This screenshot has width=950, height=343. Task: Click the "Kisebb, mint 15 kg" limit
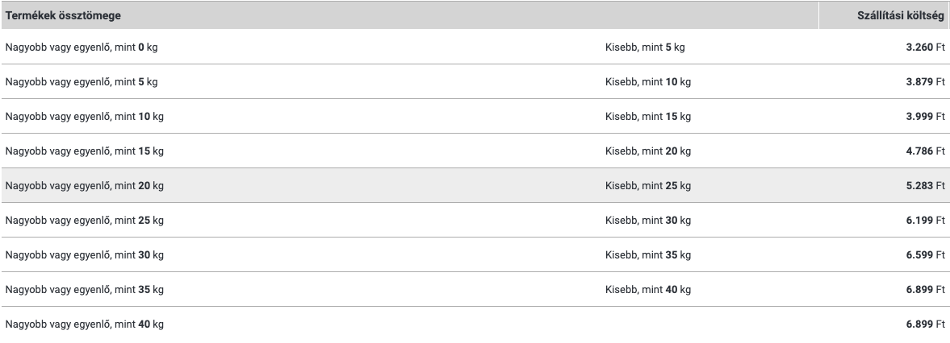[x=648, y=117]
